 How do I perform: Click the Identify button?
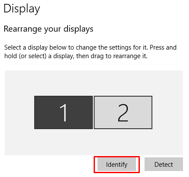coord(117,165)
